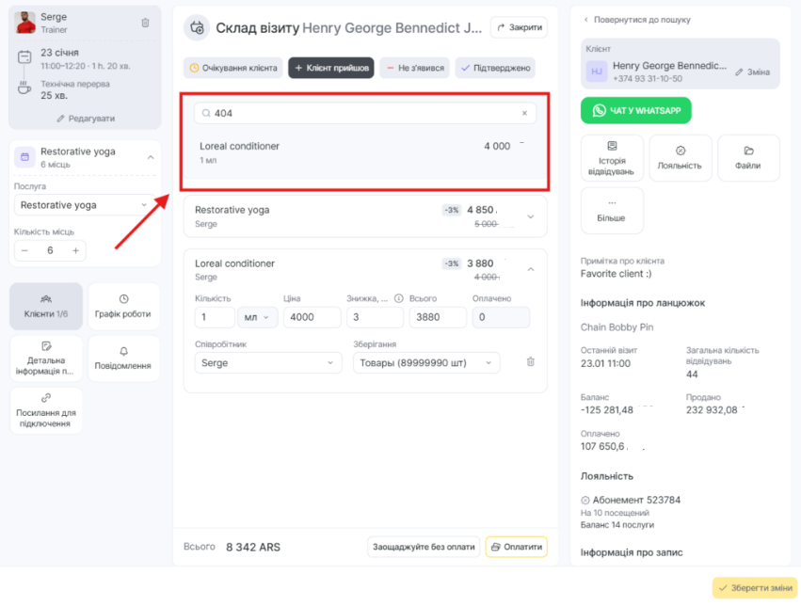The height and width of the screenshot is (606, 801).
Task: Clear the 404 search field
Action: tap(524, 113)
